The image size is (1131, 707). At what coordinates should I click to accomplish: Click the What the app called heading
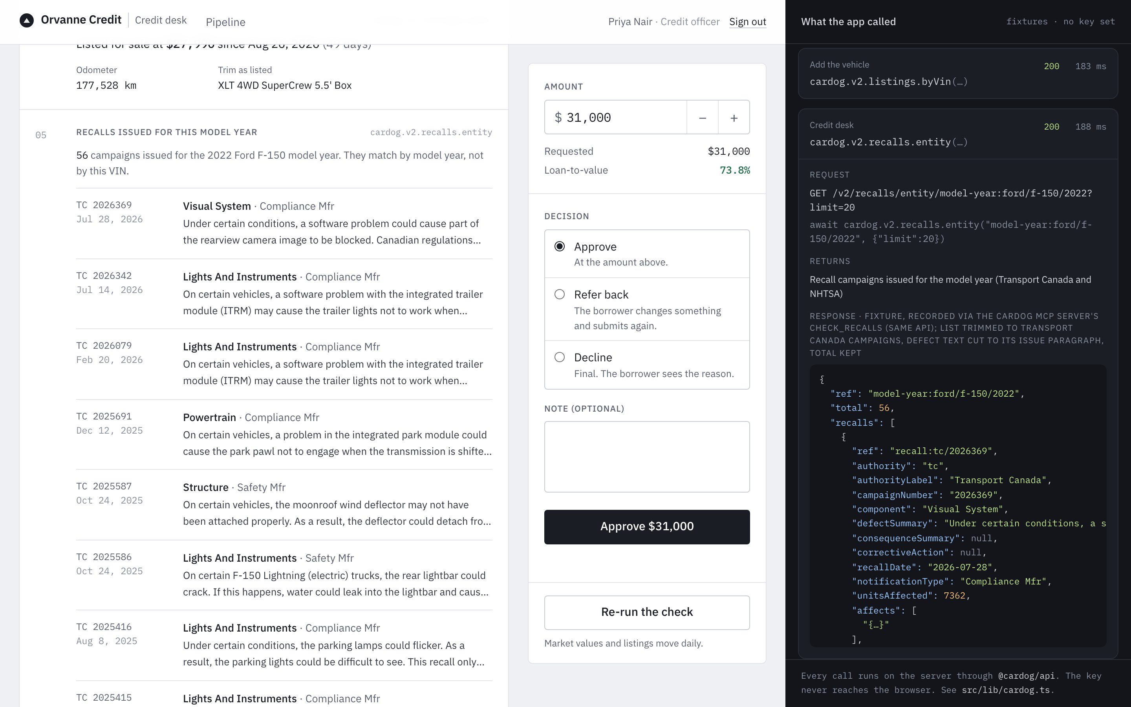click(848, 22)
